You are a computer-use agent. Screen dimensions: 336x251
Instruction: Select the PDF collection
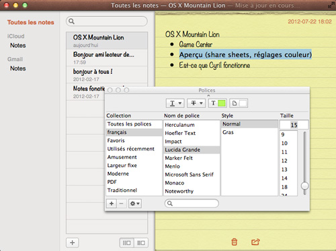point(134,182)
